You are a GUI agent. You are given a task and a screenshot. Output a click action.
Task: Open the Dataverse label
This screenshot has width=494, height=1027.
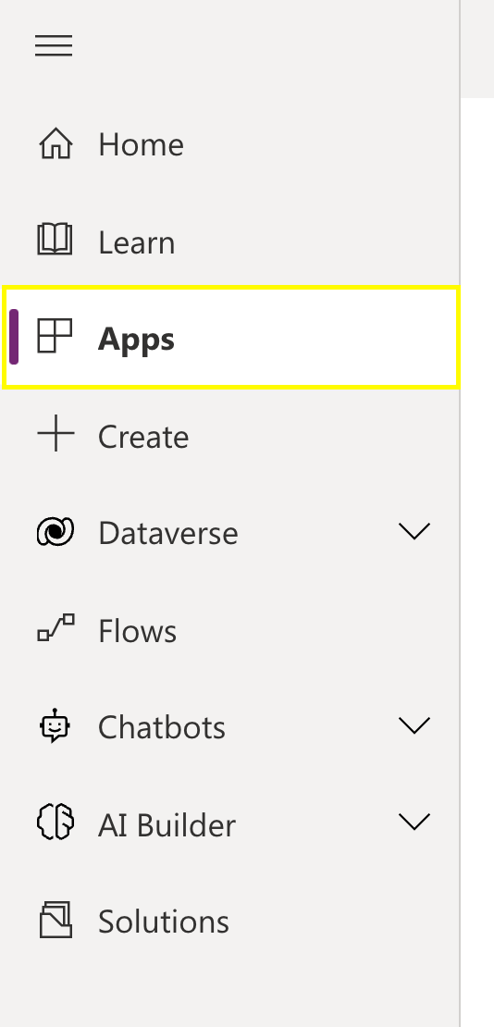(168, 533)
